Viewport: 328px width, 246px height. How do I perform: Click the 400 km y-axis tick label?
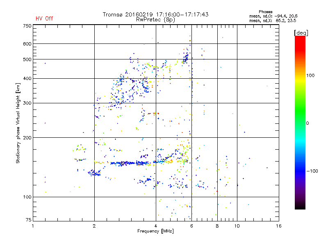coord(27,79)
